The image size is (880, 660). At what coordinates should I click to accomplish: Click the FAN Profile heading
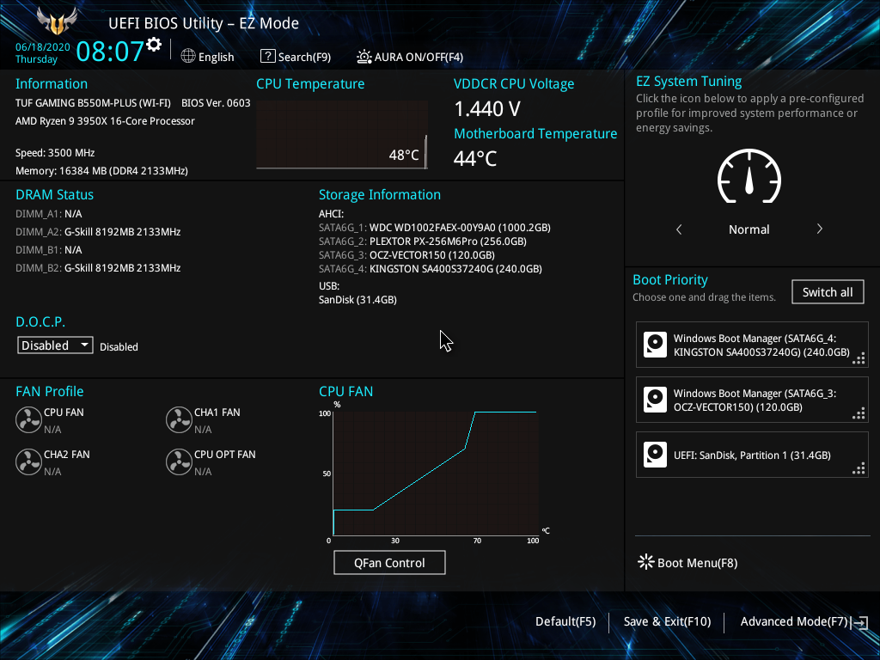coord(49,391)
